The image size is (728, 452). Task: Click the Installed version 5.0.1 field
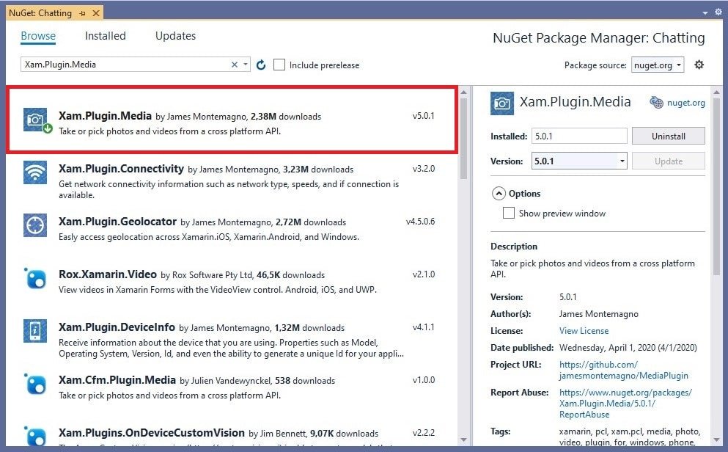pos(579,136)
